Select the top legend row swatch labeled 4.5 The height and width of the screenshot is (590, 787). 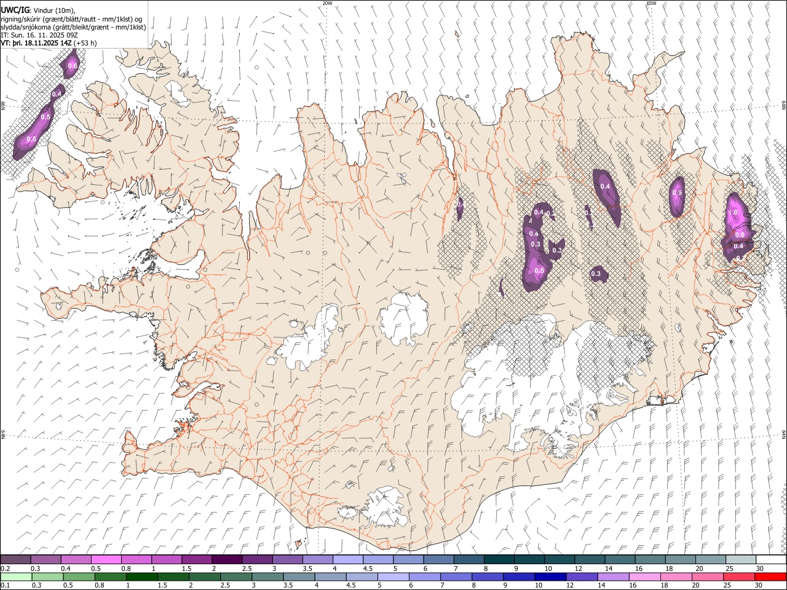[x=378, y=560]
